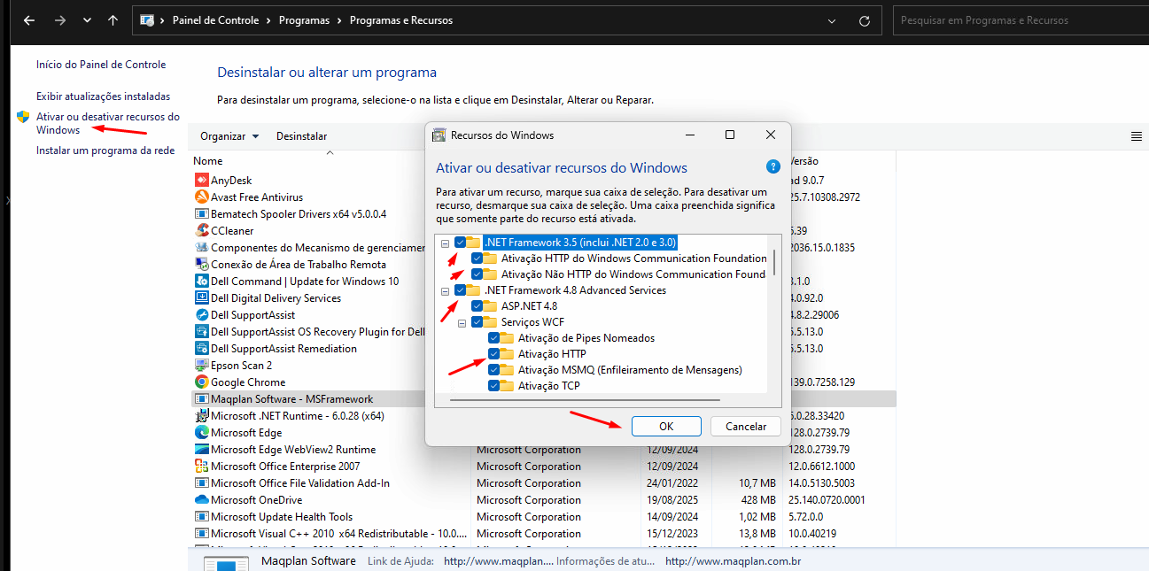Screen dimensions: 1149x571
Task: Open Instalar um programa da rede link
Action: coord(105,150)
